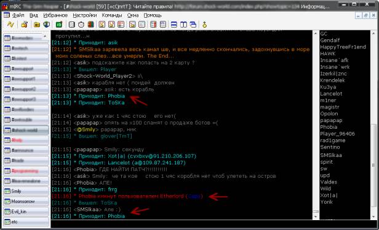Select Lancelot in the nick list
Viewport: 379px width, 230px height.
tap(331, 94)
